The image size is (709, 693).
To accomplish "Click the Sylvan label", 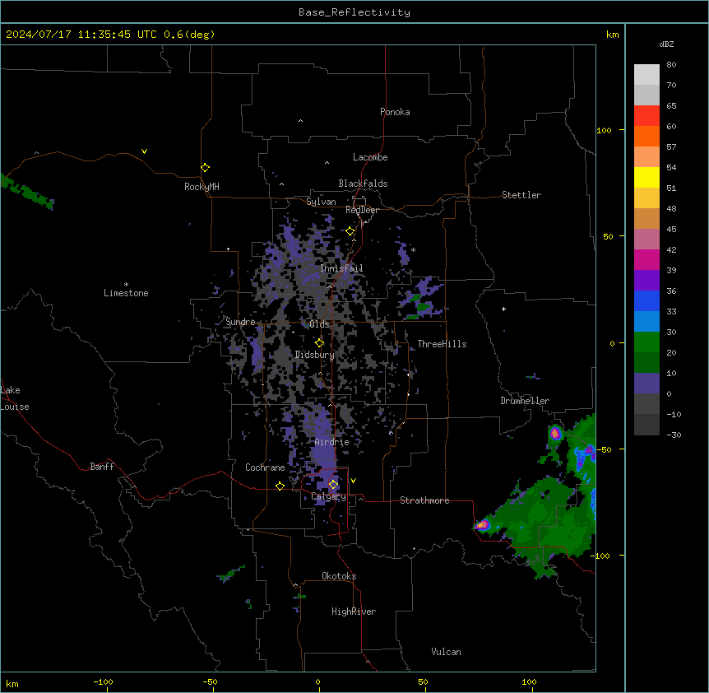I will 321,202.
